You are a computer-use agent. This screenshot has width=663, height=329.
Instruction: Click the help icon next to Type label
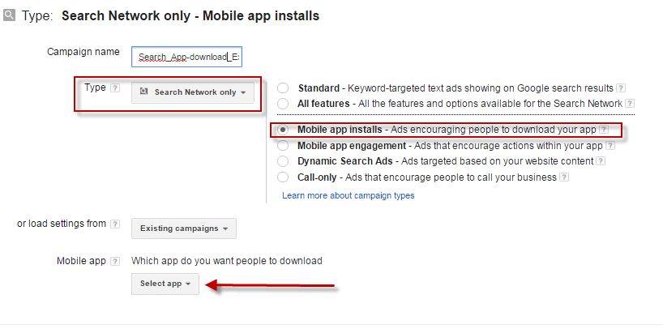point(115,88)
